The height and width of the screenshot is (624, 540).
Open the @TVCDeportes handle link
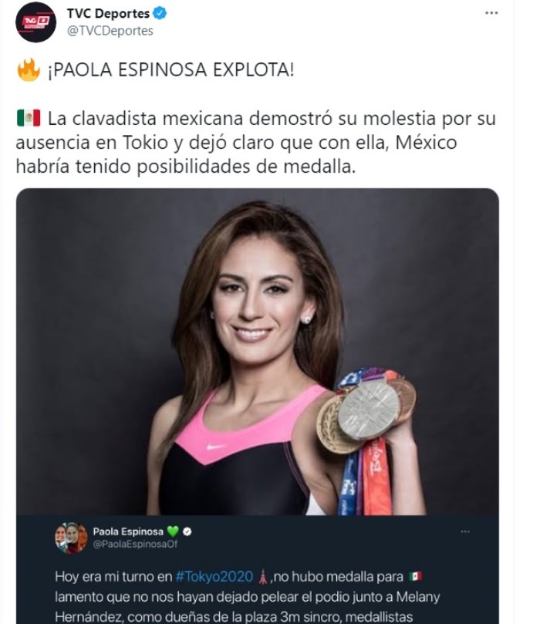tap(110, 31)
